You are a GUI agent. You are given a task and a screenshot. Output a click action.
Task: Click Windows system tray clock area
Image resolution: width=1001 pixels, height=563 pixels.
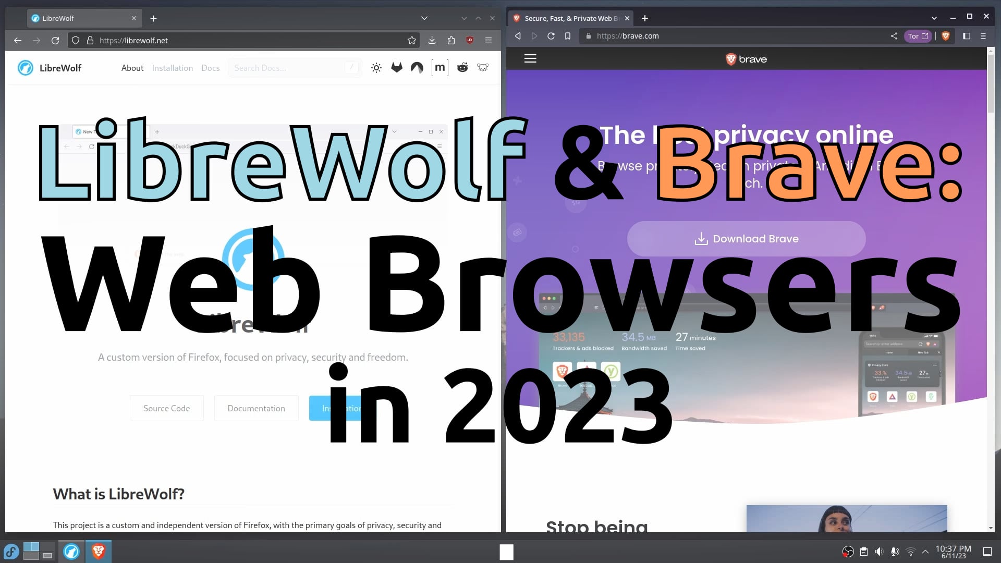coord(949,550)
